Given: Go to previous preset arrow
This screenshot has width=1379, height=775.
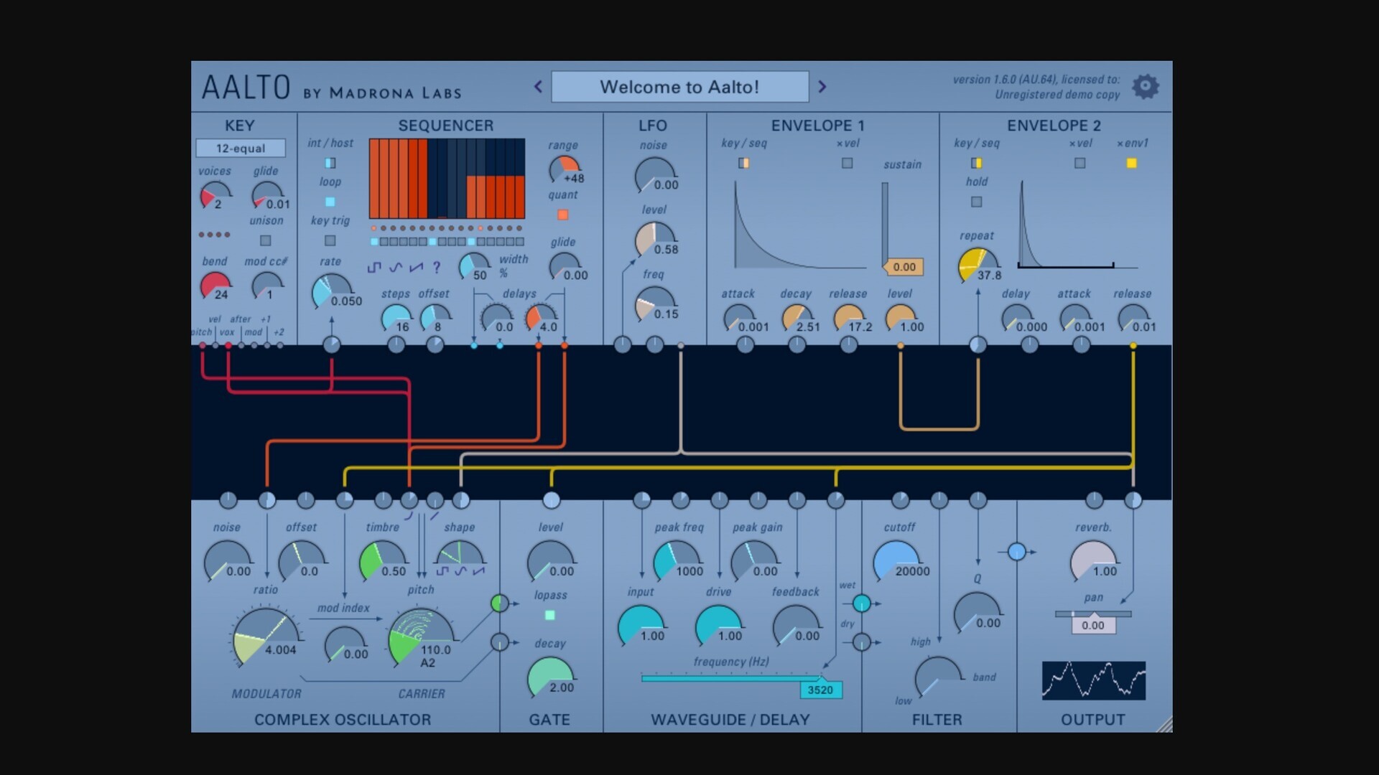Looking at the screenshot, I should coord(538,87).
